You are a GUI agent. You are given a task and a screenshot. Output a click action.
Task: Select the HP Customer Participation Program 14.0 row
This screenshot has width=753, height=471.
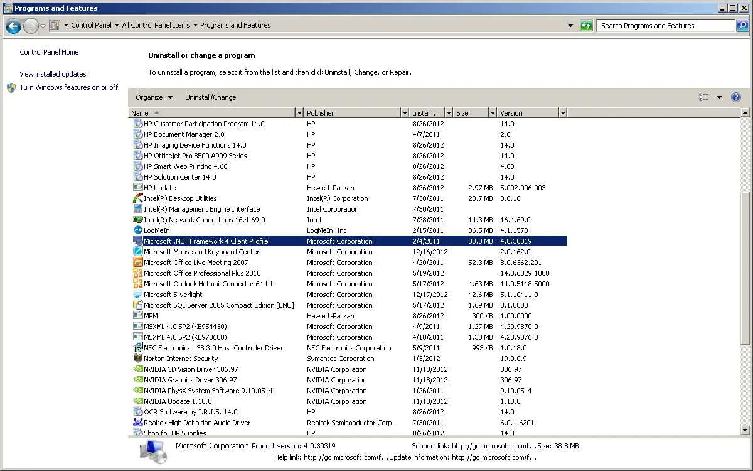click(349, 124)
